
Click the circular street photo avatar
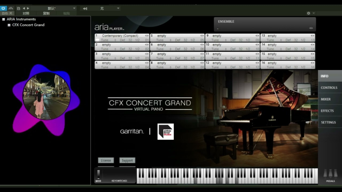pyautogui.click(x=46, y=96)
